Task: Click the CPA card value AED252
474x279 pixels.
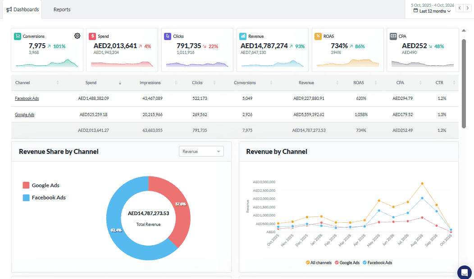Action: tap(415, 46)
